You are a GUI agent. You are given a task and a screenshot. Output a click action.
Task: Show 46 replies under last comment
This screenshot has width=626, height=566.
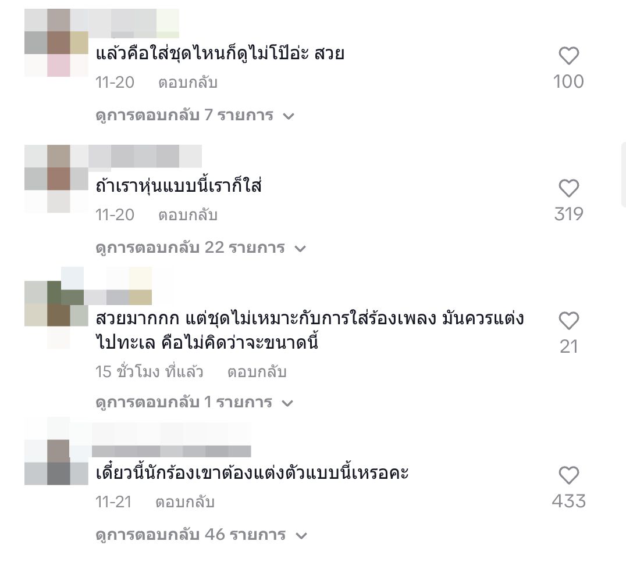pyautogui.click(x=201, y=535)
